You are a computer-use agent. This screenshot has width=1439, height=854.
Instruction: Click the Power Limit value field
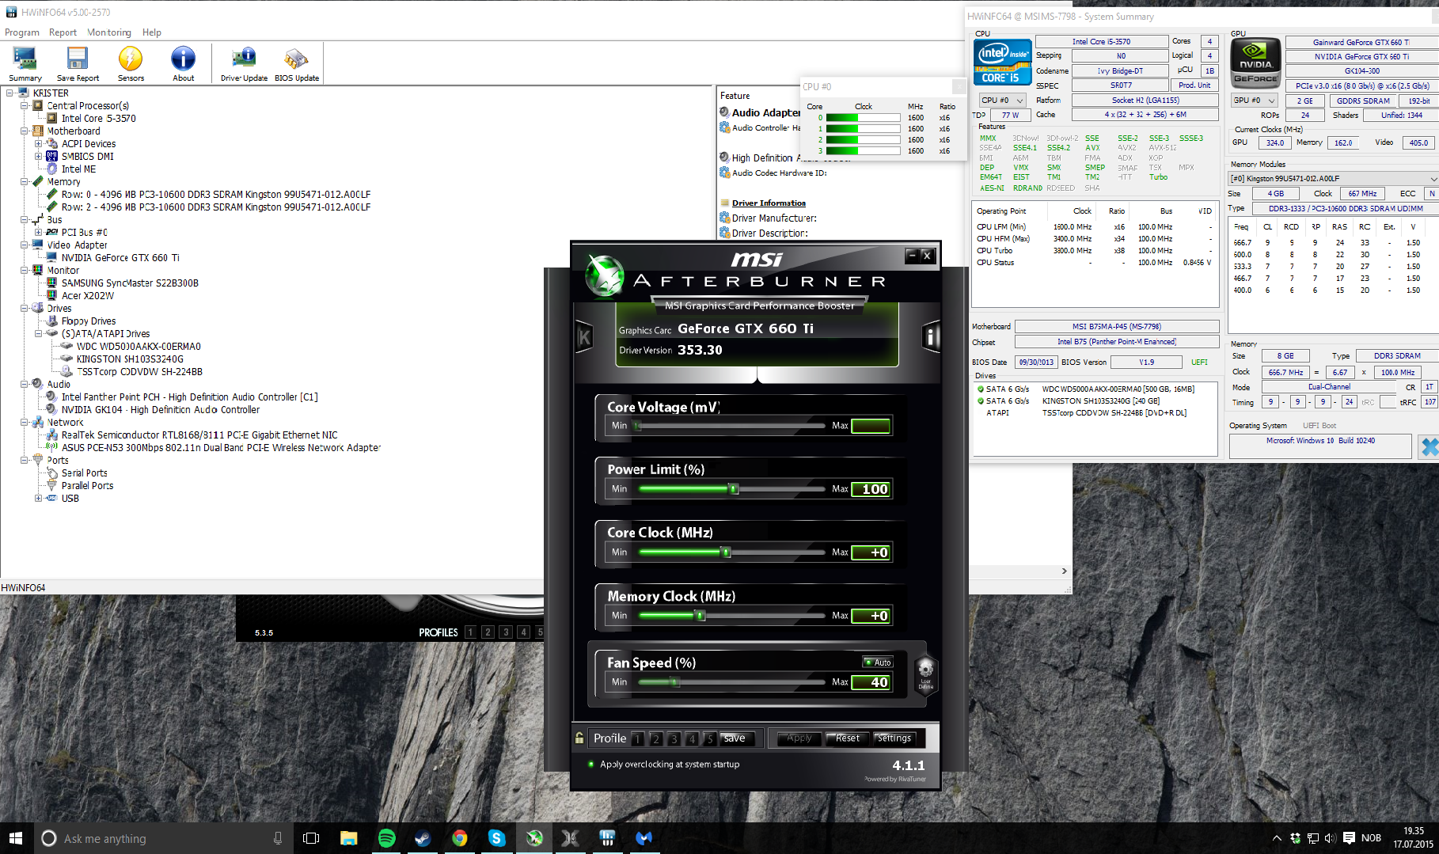tap(871, 489)
